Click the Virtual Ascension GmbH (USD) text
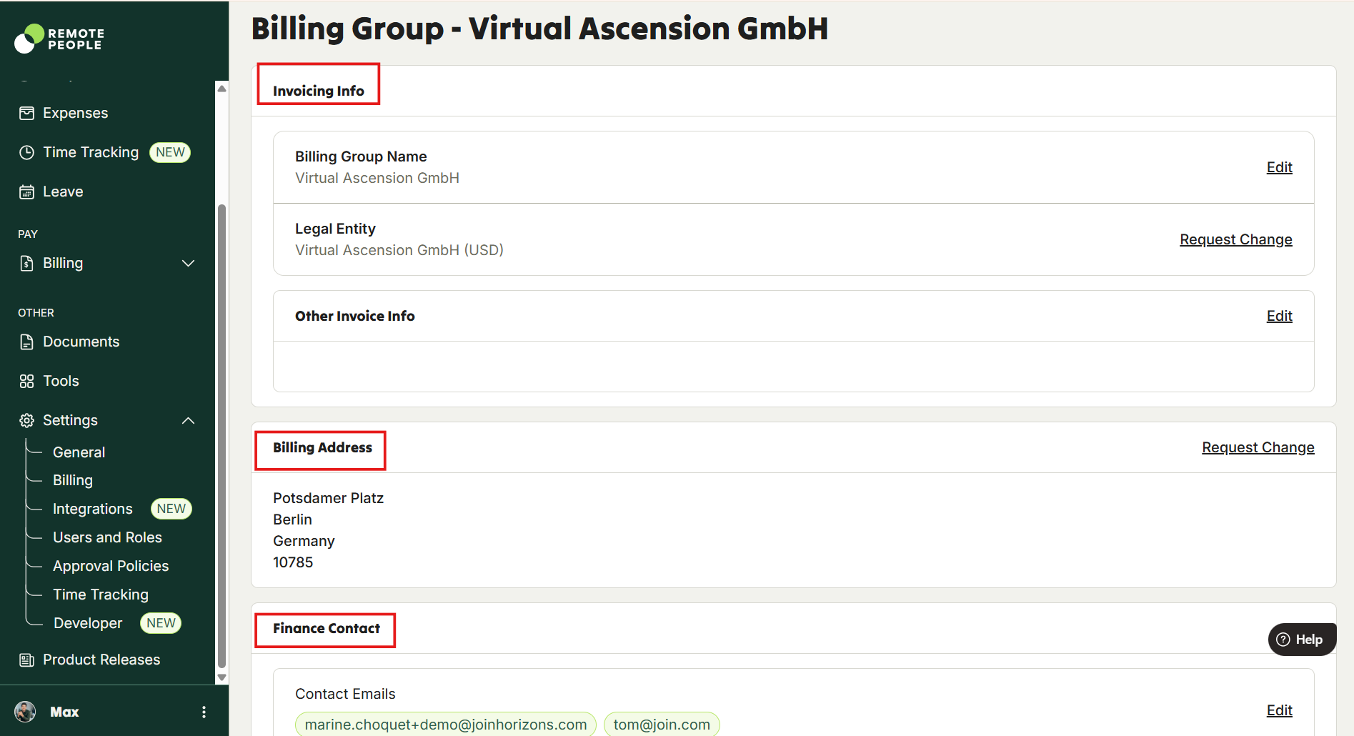 tap(399, 250)
